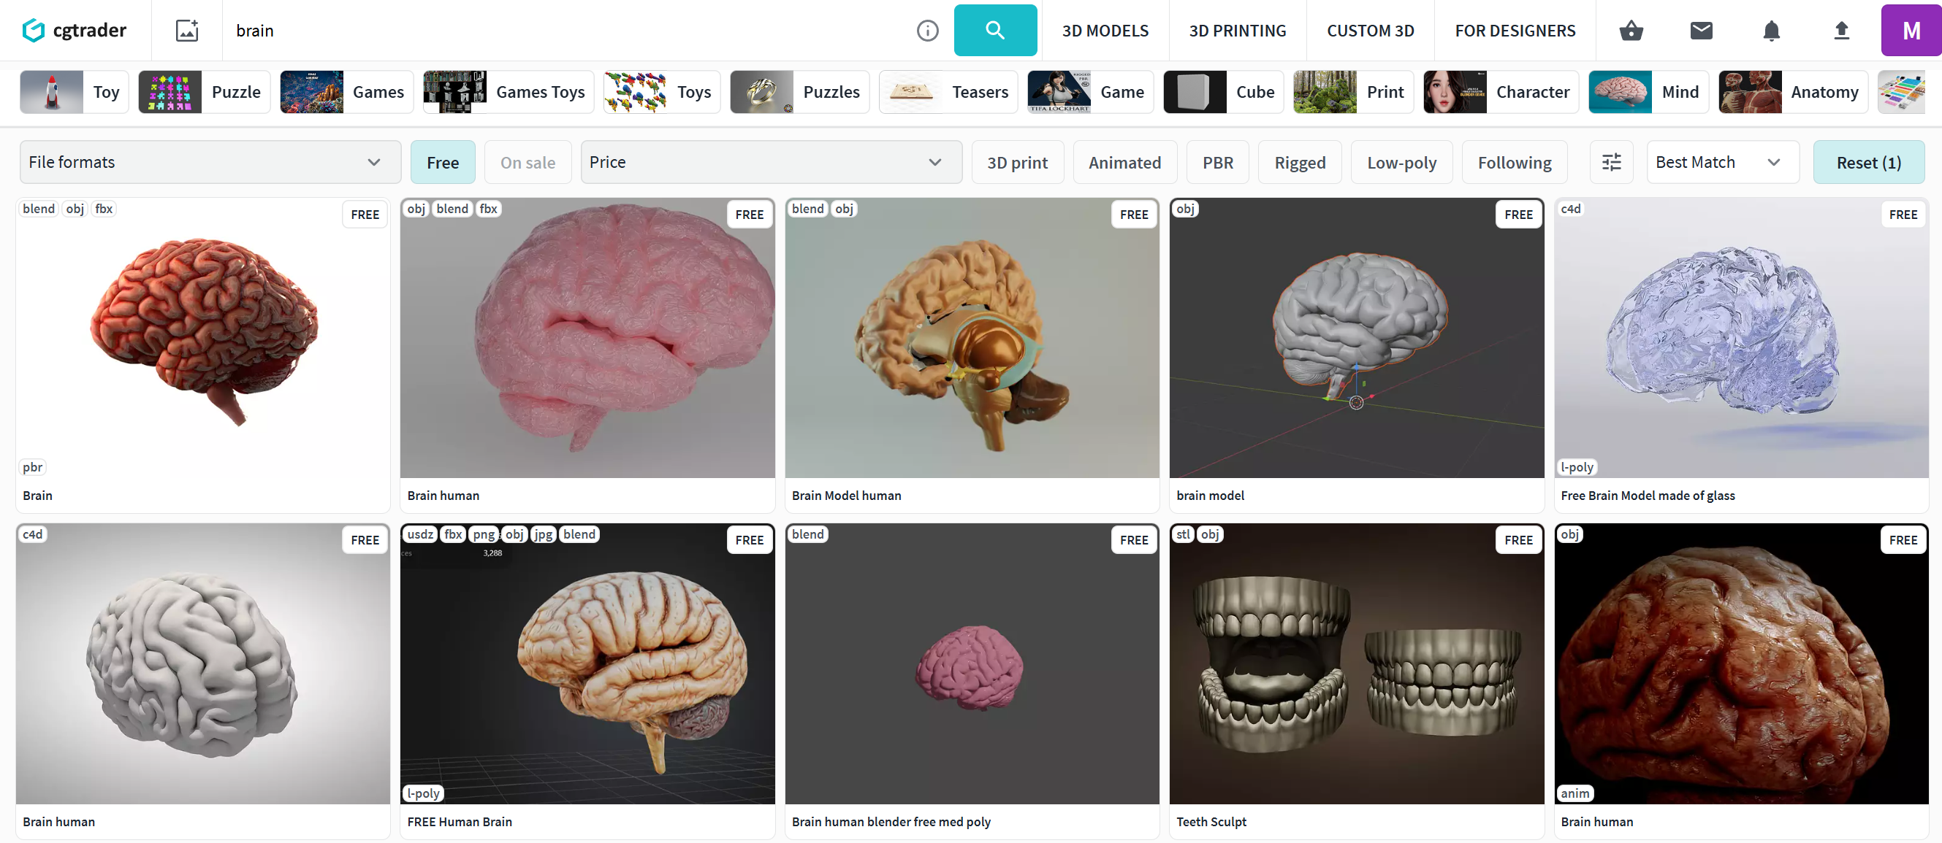The height and width of the screenshot is (843, 1942).
Task: Check notifications bell icon
Action: (x=1771, y=31)
